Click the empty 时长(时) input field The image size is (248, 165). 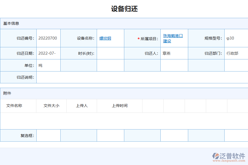click(110, 53)
